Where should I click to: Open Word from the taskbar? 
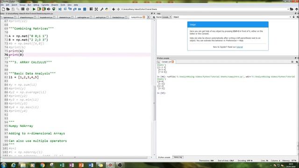91,165
